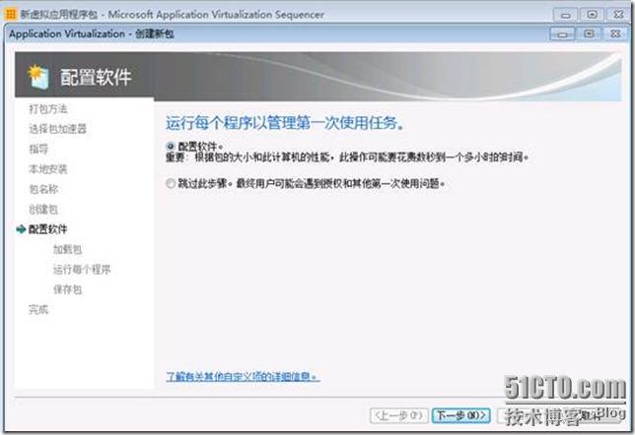Click the 加载包 sub-step in sidebar
This screenshot has height=435, width=635.
point(67,249)
